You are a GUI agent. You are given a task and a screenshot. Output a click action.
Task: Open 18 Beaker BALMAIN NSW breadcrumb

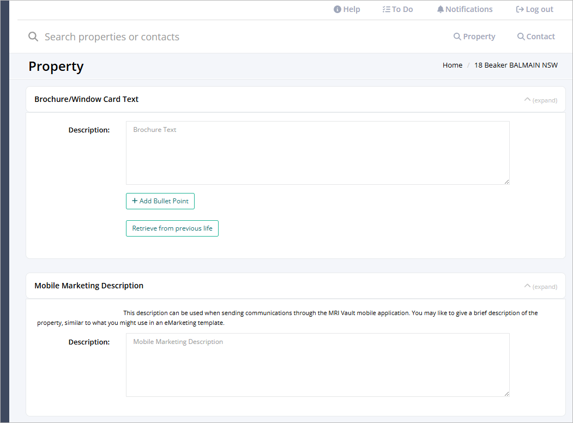pos(516,65)
